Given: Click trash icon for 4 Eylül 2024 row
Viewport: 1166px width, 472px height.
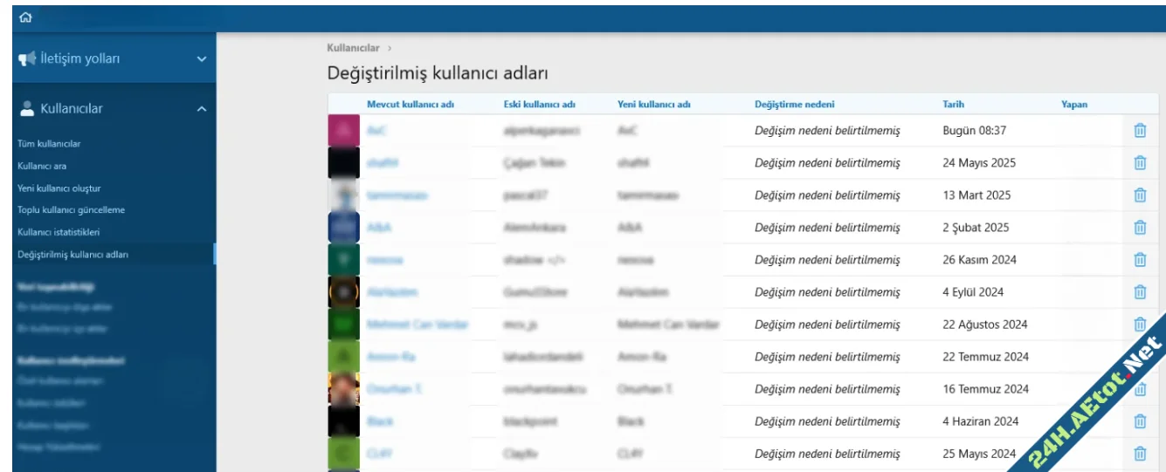Looking at the screenshot, I should click(x=1140, y=292).
